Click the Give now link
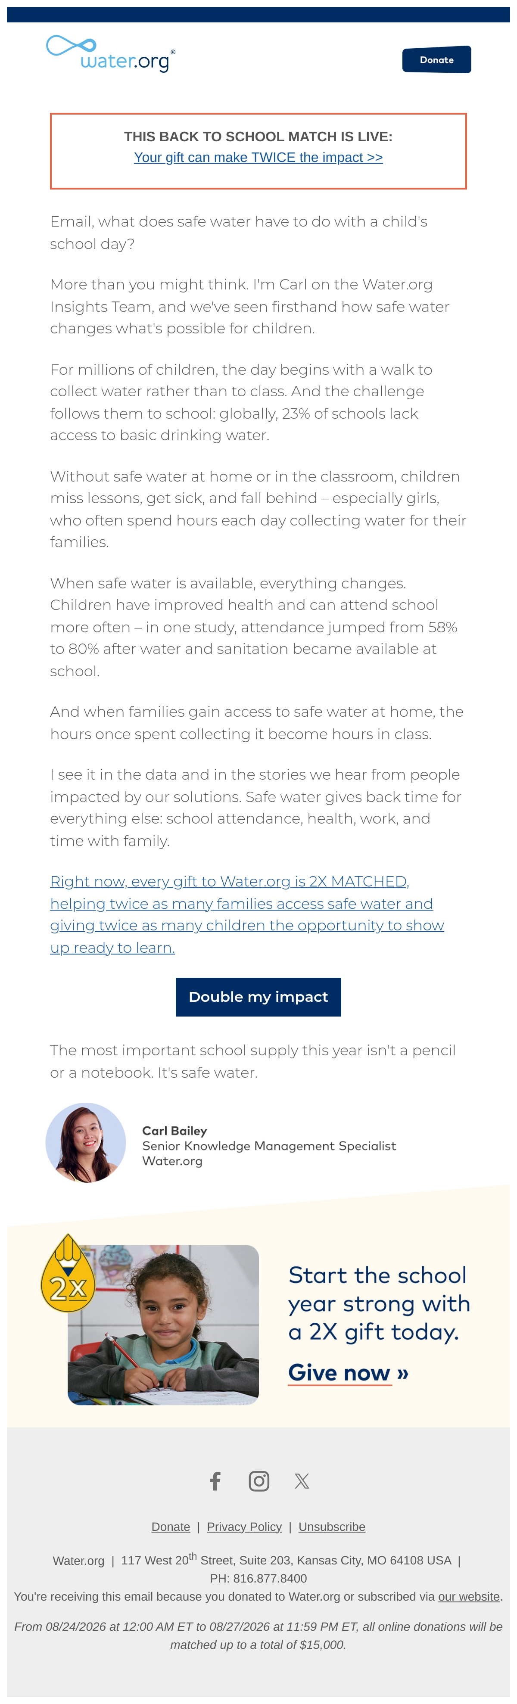Image resolution: width=517 pixels, height=1704 pixels. coord(348,1373)
